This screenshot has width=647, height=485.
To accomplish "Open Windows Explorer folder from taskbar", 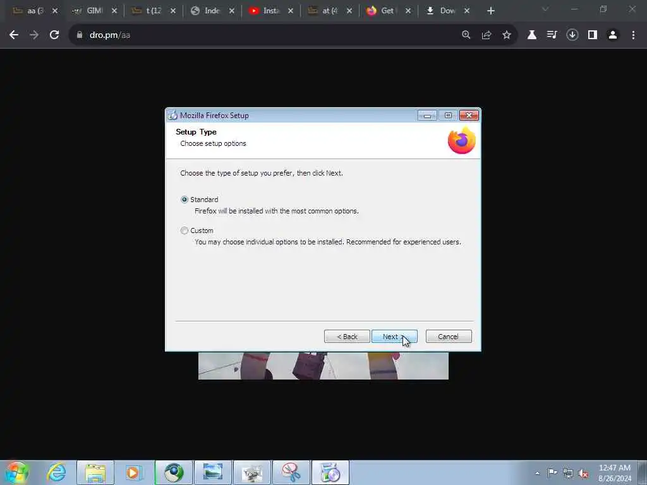I will 95,472.
